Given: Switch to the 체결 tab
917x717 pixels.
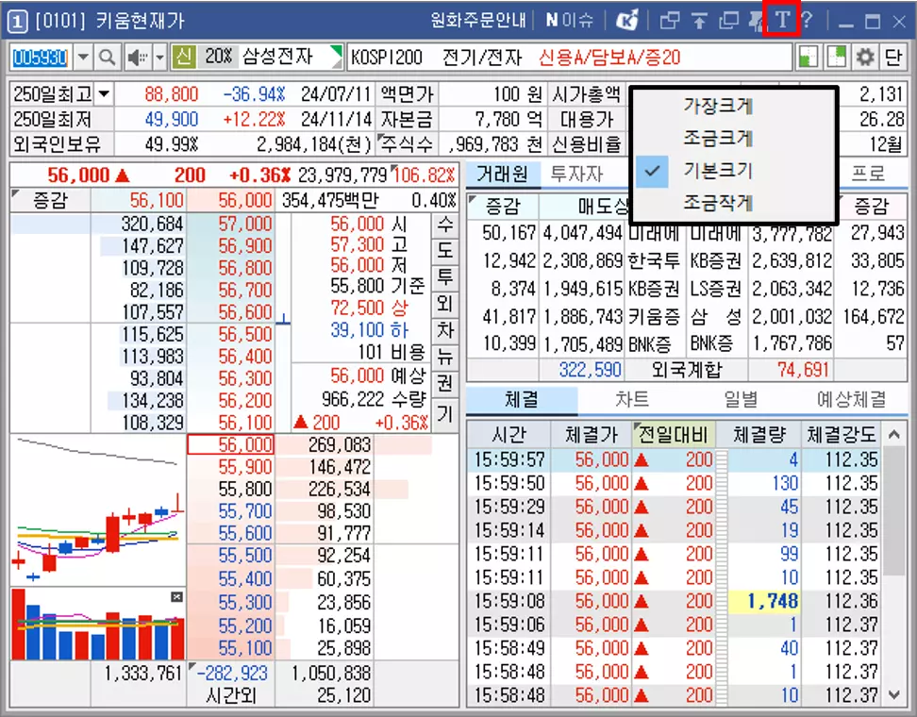Looking at the screenshot, I should [x=522, y=400].
